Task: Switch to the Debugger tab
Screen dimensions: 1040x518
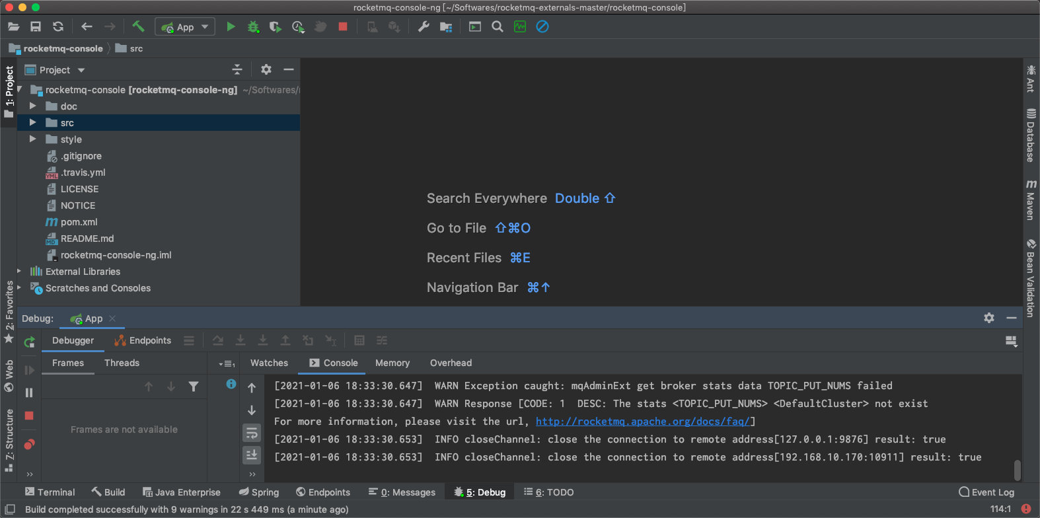Action: 73,340
